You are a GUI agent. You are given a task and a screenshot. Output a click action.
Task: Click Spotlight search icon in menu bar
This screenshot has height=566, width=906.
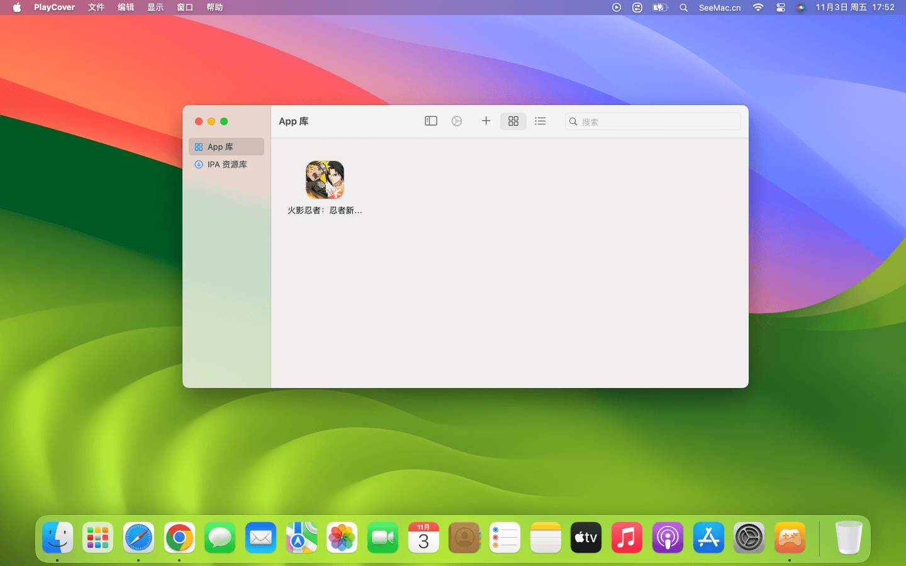point(683,8)
